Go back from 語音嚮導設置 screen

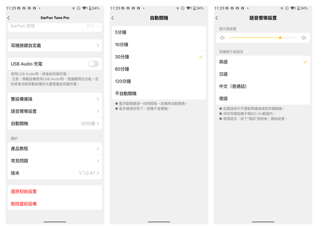[216, 18]
